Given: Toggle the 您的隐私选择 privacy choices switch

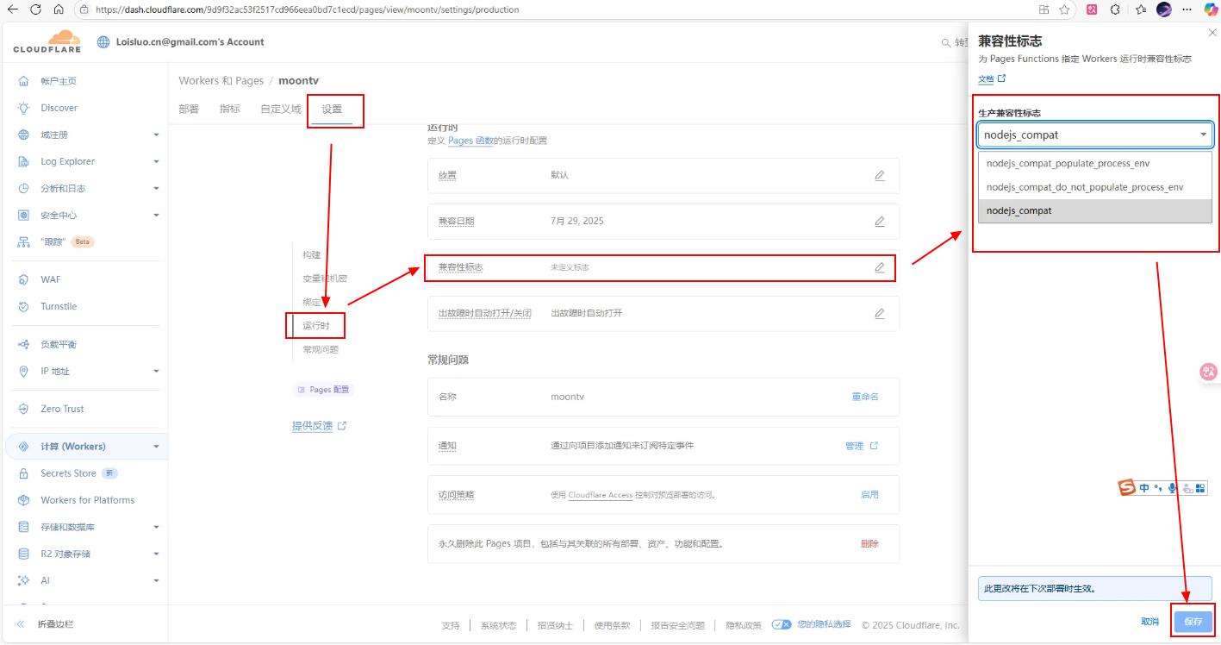Looking at the screenshot, I should point(782,624).
